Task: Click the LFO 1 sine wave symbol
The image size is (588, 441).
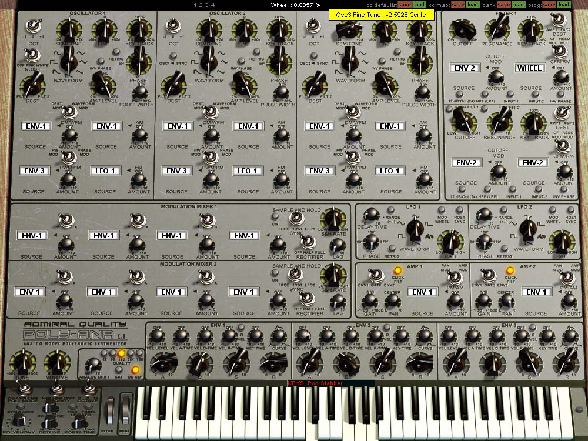Action: [401, 224]
